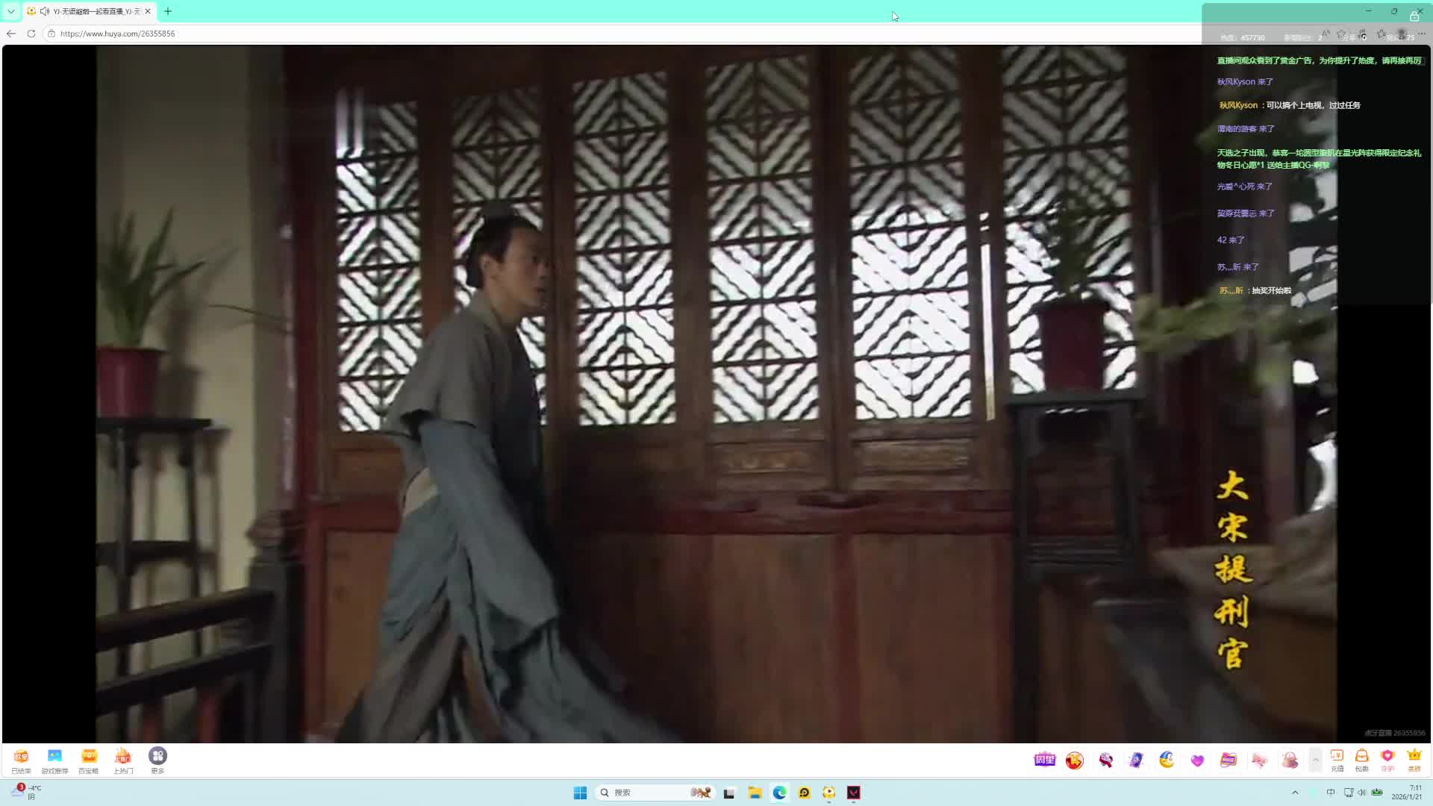This screenshot has height=806, width=1433.
Task: Mute the tab via the speaker icon
Action: [x=45, y=11]
